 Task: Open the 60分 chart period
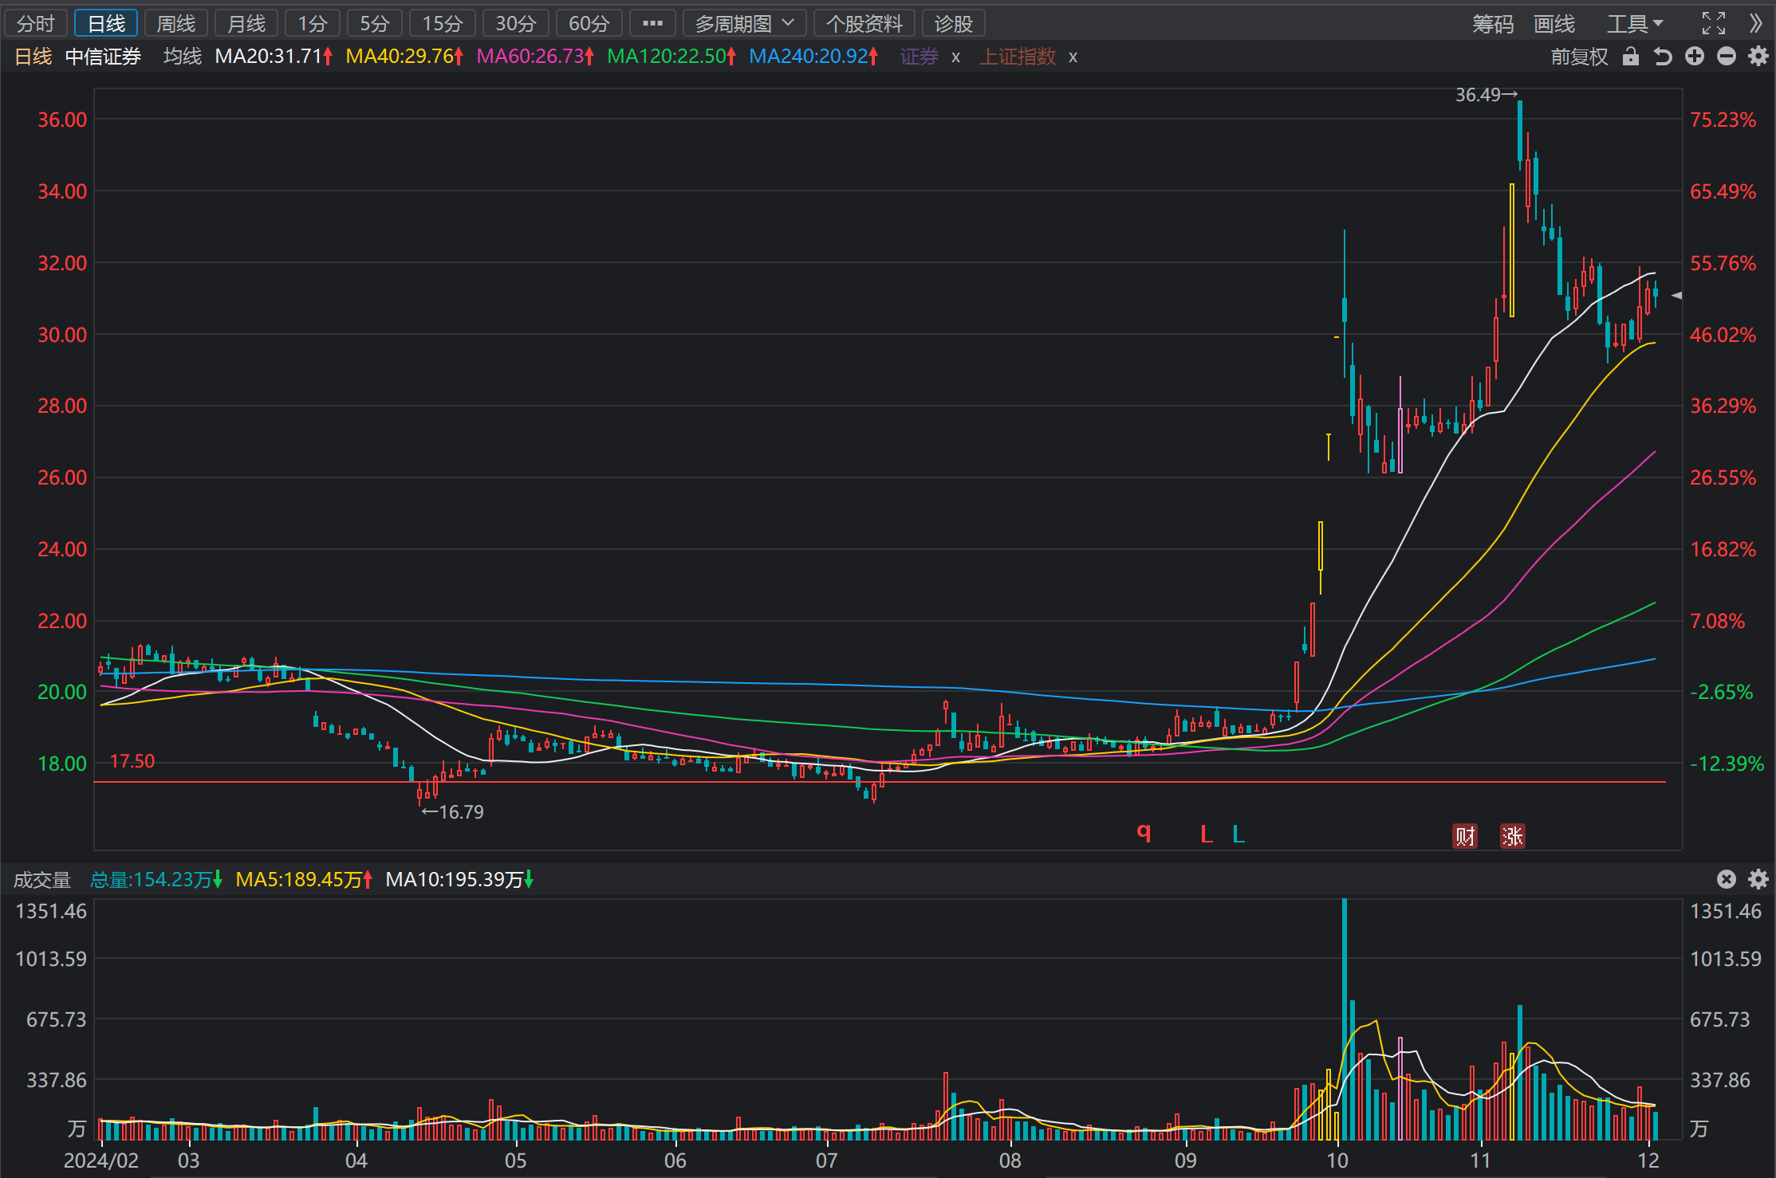tap(589, 23)
